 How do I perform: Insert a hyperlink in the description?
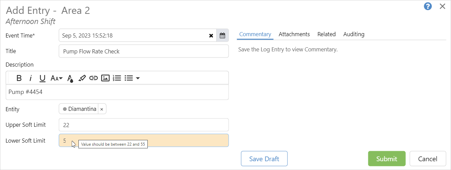[93, 78]
